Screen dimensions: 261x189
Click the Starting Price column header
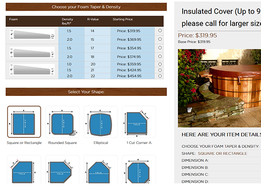(123, 19)
